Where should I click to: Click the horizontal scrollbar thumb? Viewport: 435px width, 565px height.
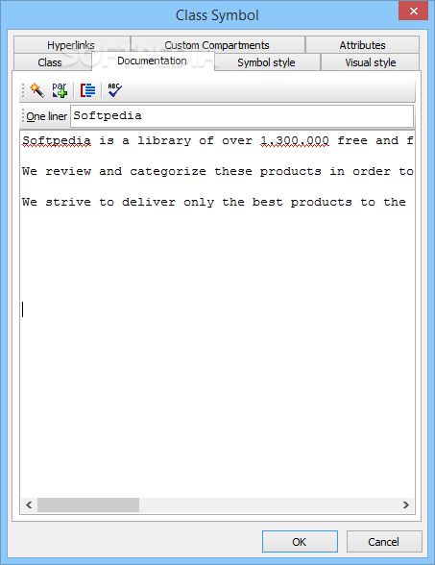click(88, 504)
